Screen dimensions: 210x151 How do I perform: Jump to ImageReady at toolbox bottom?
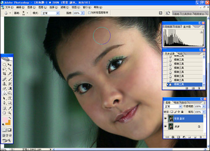click(x=7, y=141)
